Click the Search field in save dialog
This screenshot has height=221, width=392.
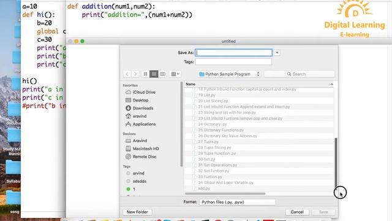pos(300,74)
